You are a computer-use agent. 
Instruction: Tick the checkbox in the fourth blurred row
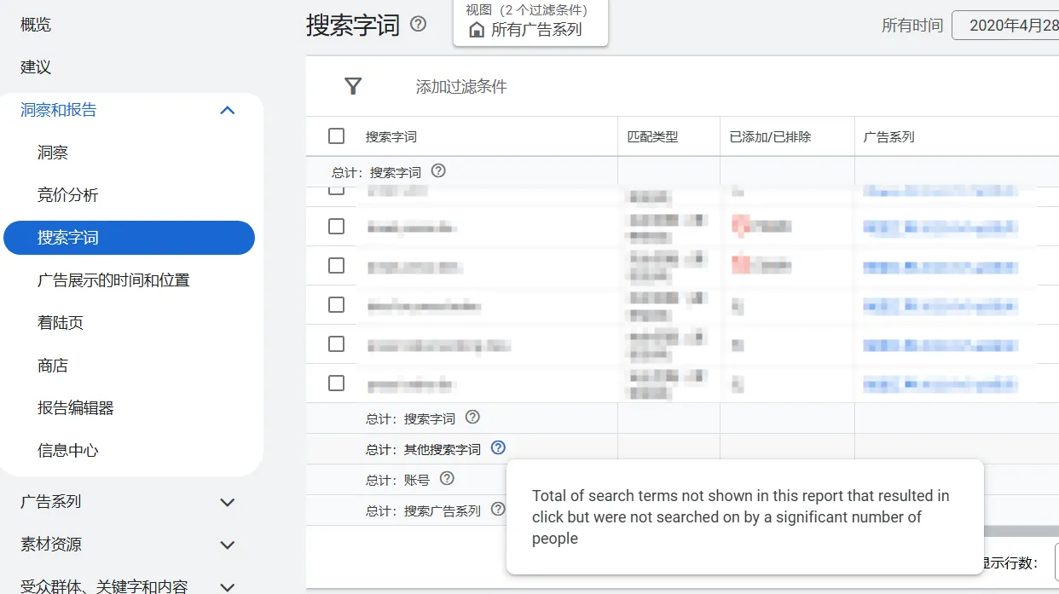(337, 304)
